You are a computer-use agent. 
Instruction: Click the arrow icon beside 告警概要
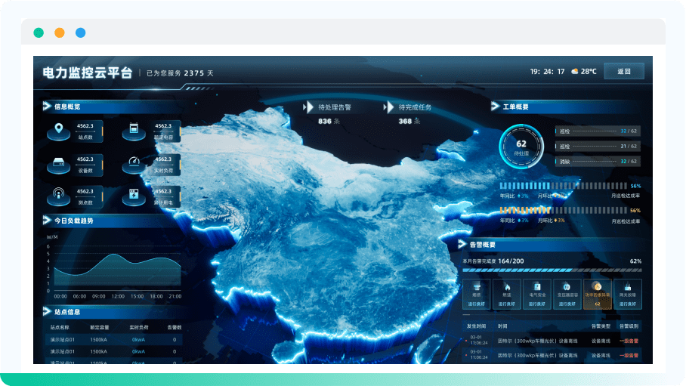462,244
